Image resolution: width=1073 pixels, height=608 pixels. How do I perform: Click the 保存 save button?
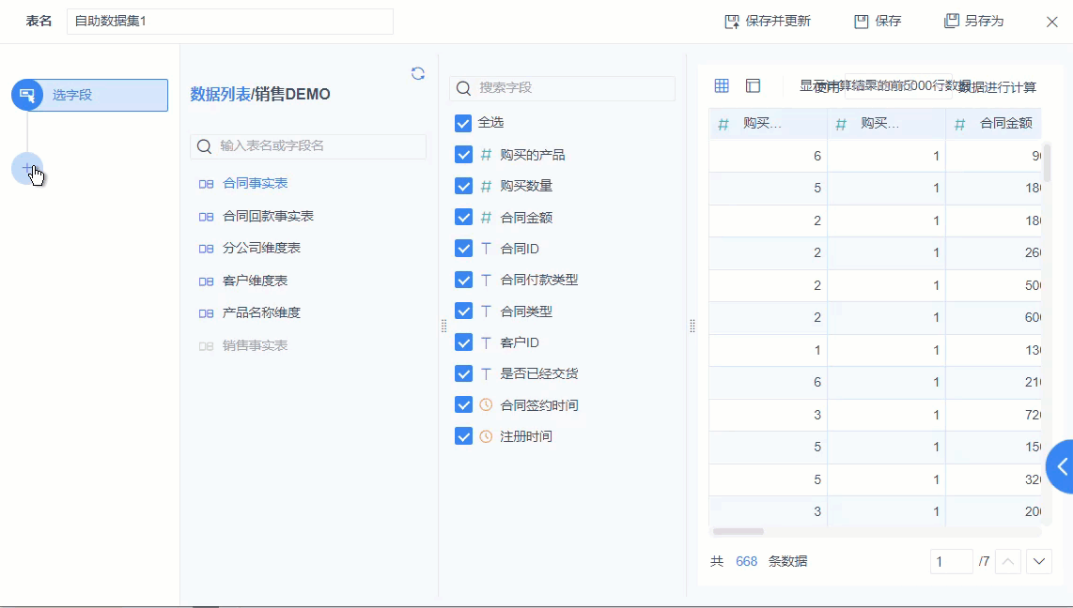click(x=878, y=22)
